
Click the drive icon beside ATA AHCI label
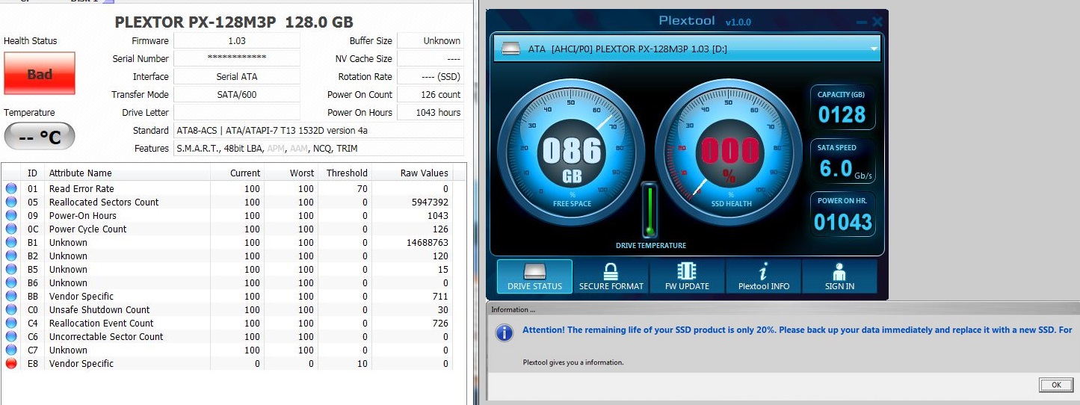pos(510,49)
